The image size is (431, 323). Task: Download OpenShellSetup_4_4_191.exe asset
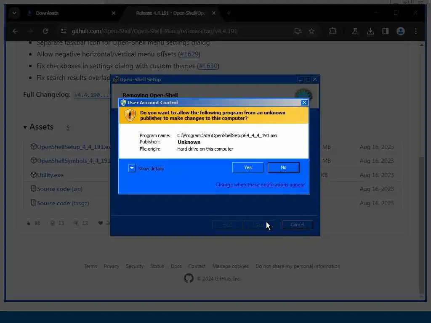click(x=74, y=147)
